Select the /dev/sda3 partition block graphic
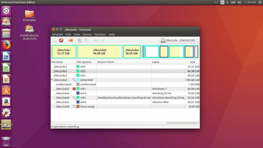The width and height of the screenshot is (263, 148). [x=132, y=51]
